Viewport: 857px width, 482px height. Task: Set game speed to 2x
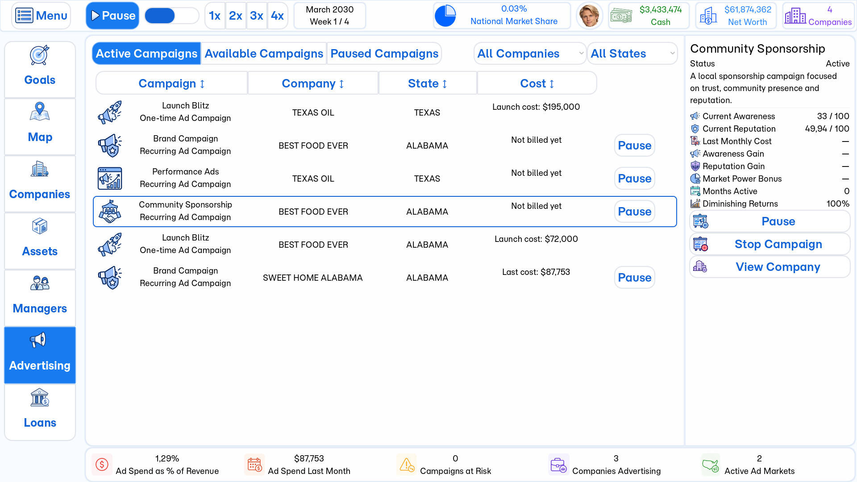[236, 16]
